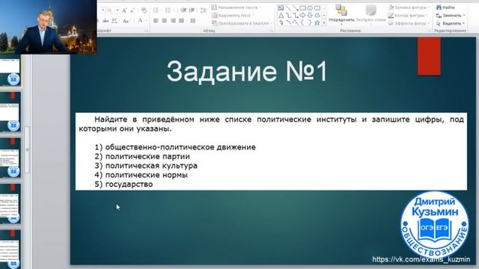
Task: Select the Left Brace shape
Action: tap(302, 22)
